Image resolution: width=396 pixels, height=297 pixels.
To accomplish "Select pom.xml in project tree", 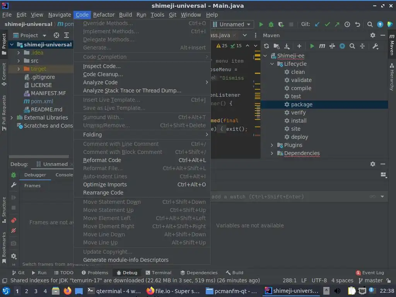I will [x=42, y=101].
